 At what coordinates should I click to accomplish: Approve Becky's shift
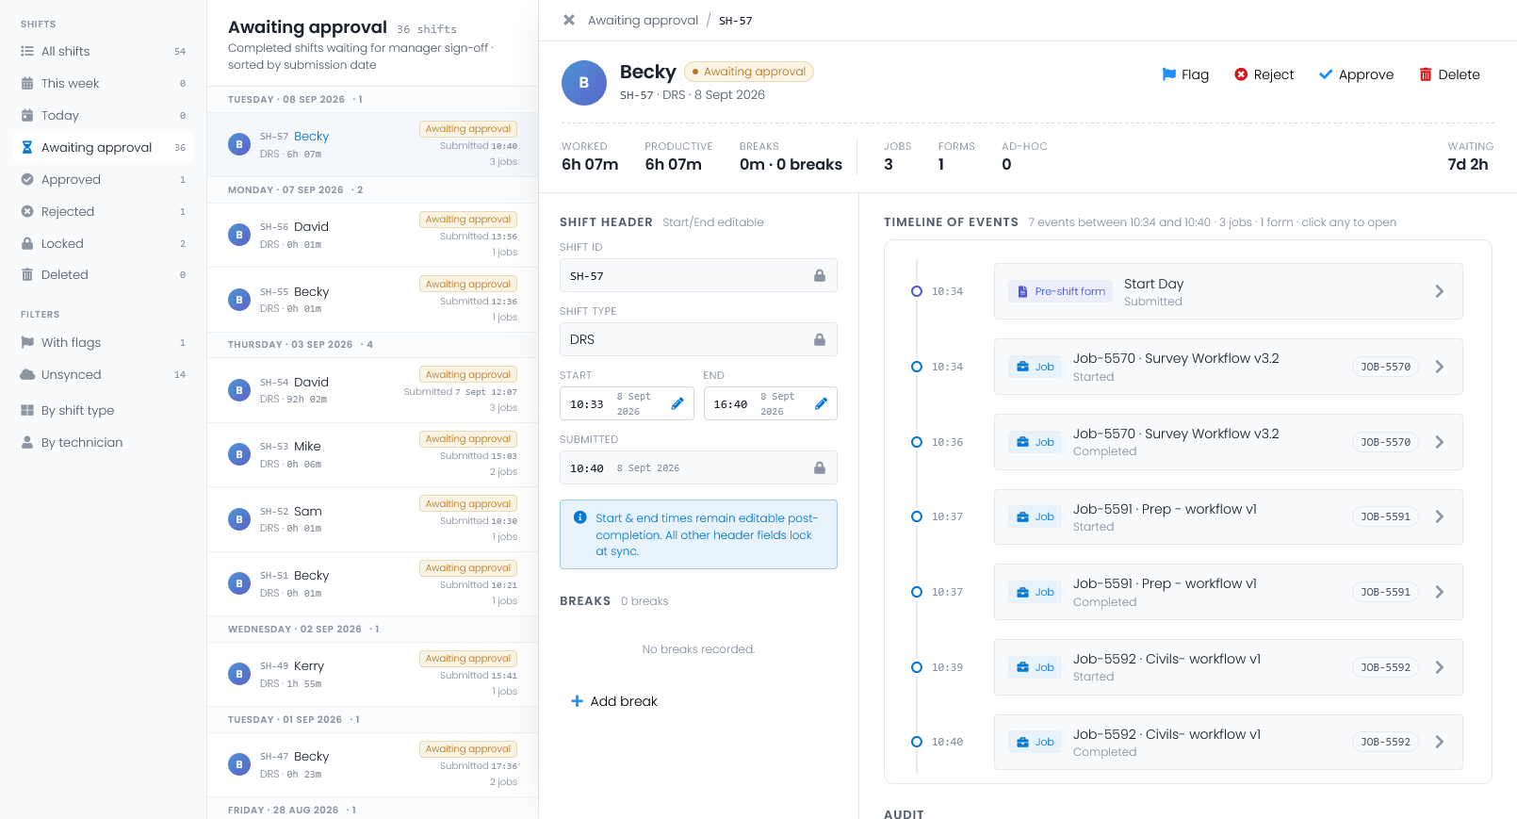point(1356,74)
